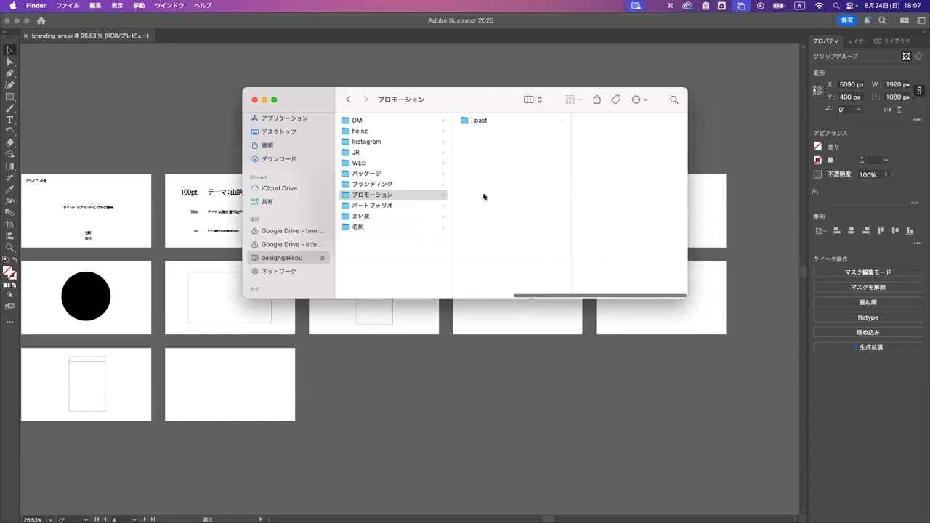Click the reference point grid in Transform
Screen dimensions: 930x523
tap(818, 90)
